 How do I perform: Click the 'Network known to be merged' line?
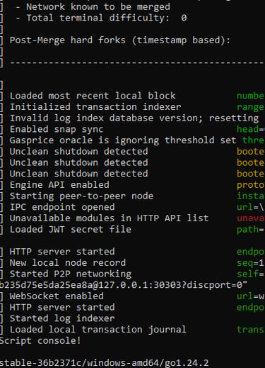point(98,7)
